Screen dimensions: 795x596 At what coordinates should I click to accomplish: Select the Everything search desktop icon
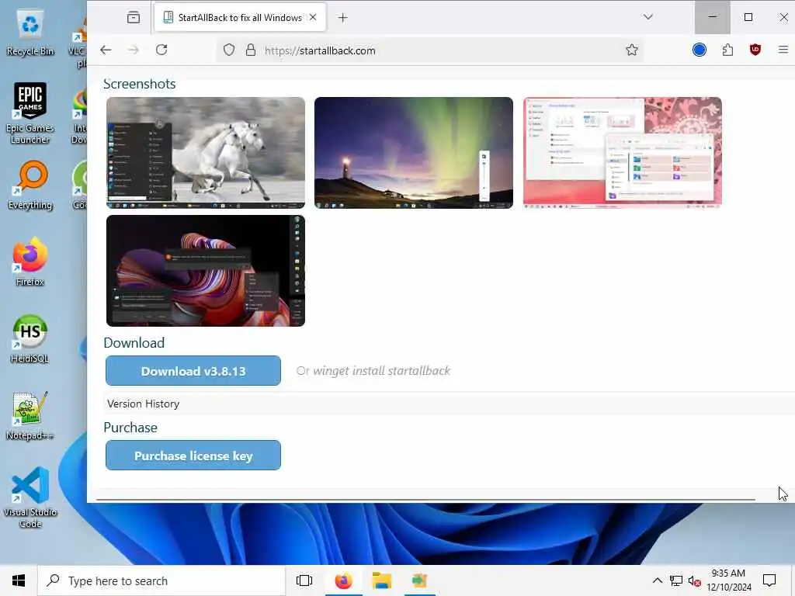30,185
